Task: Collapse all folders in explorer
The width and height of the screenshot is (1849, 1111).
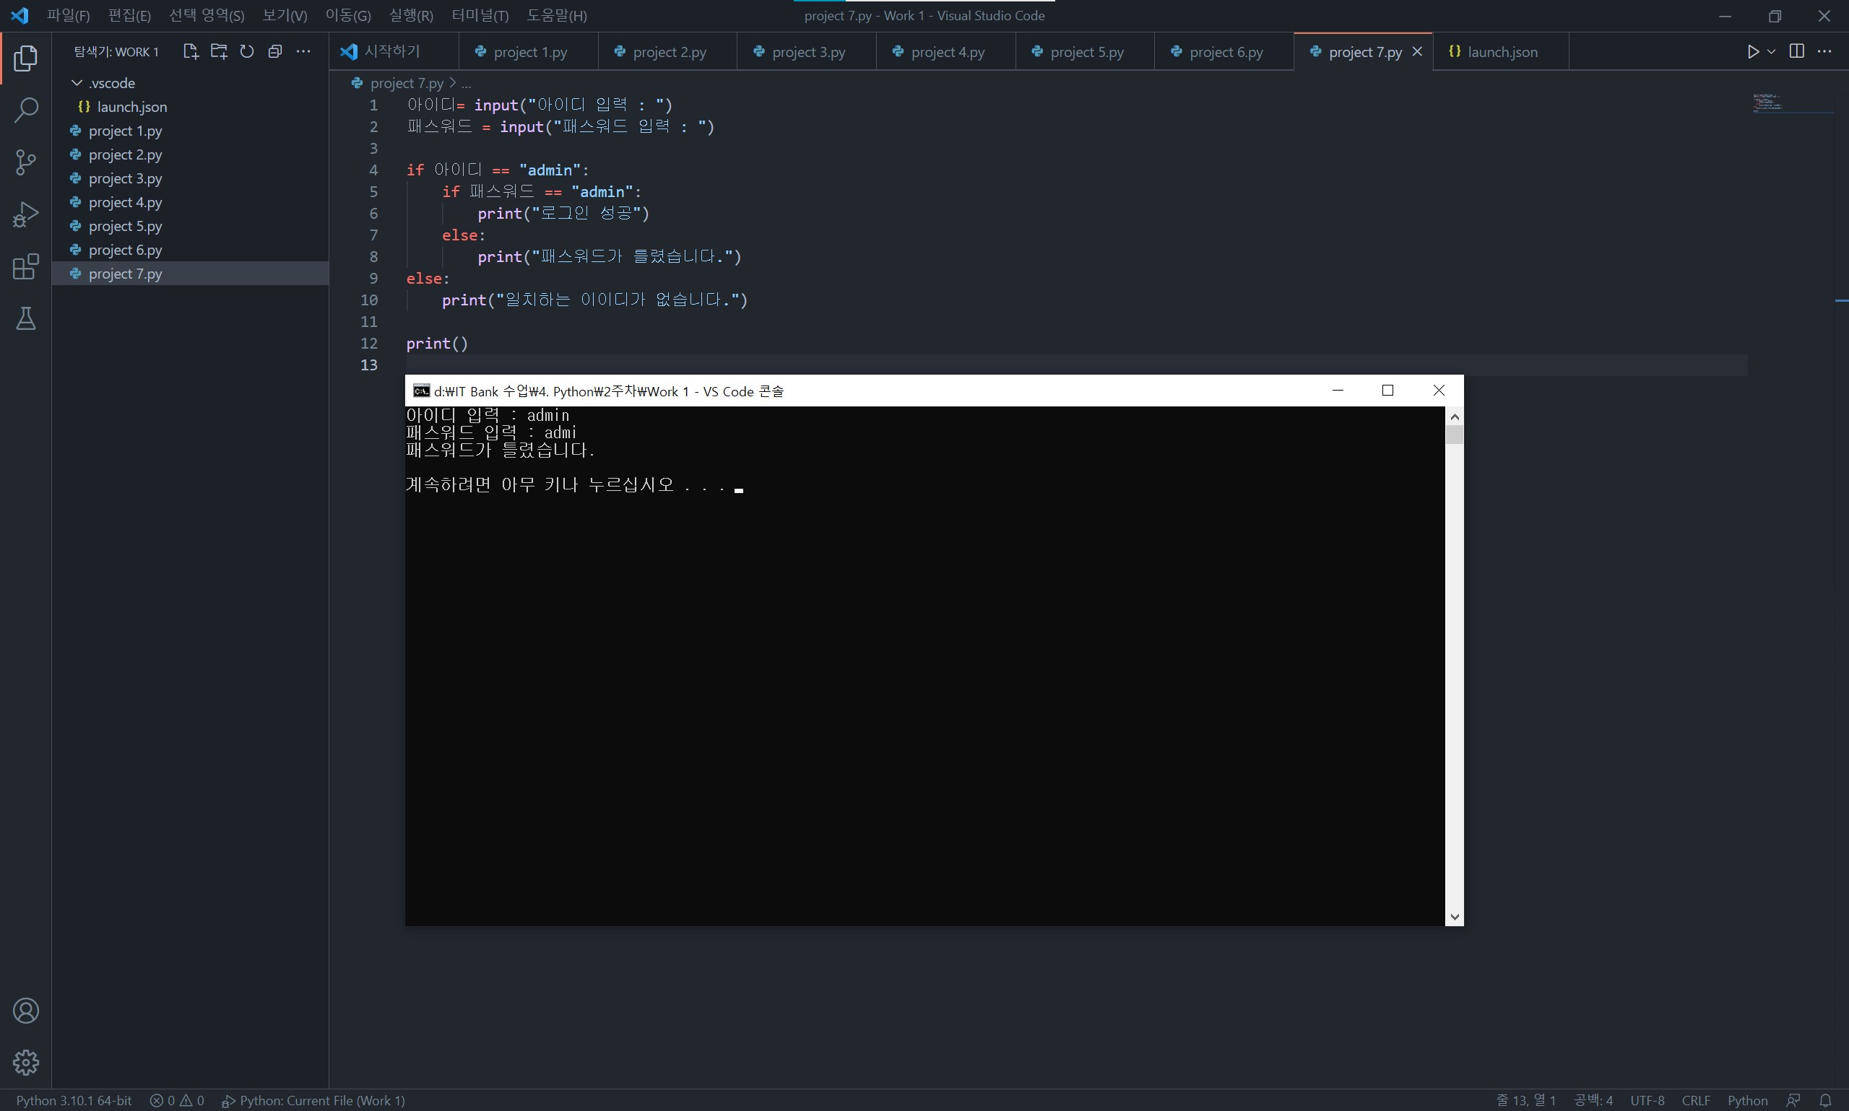Action: click(275, 52)
